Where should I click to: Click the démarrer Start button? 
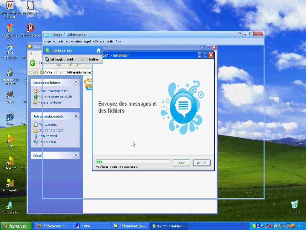16,226
